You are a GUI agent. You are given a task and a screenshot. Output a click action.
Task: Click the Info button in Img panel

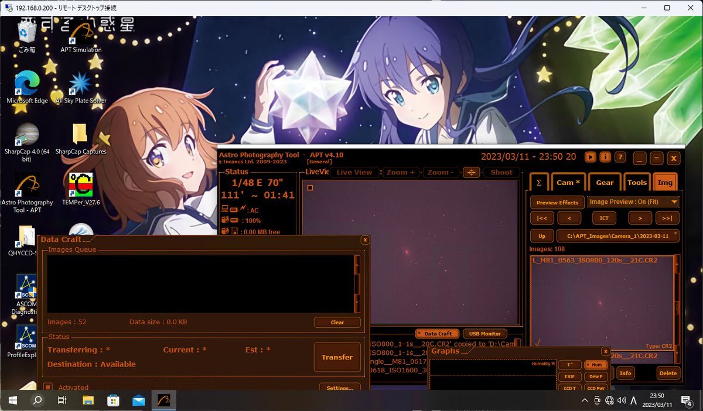coord(626,373)
